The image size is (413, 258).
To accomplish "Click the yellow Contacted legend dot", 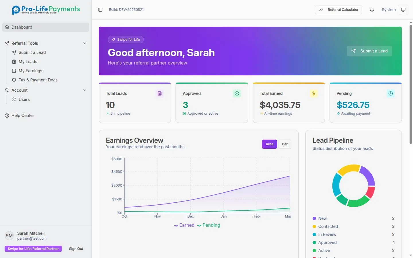I will pos(314,226).
